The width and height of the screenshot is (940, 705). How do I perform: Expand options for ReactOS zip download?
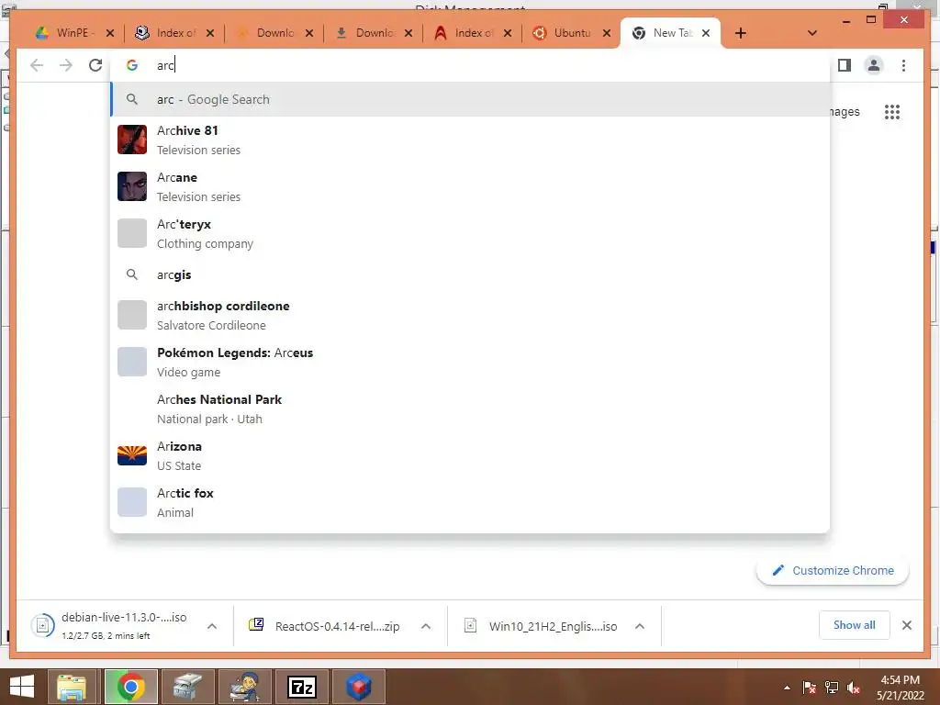click(x=426, y=626)
